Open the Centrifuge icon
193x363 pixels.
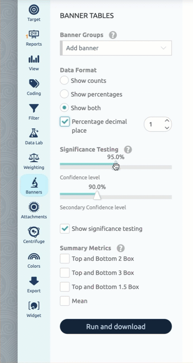click(x=34, y=232)
